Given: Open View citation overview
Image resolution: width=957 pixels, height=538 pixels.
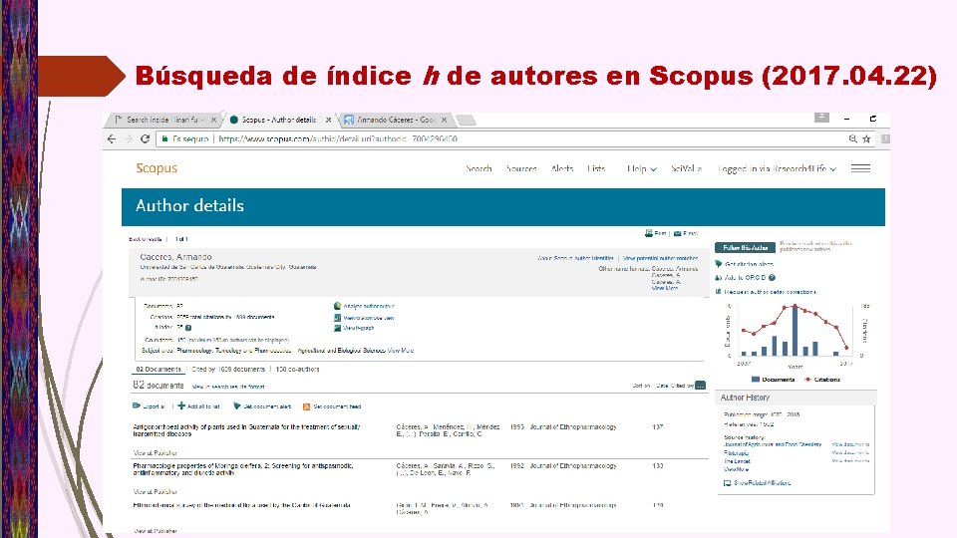Looking at the screenshot, I should (x=368, y=318).
